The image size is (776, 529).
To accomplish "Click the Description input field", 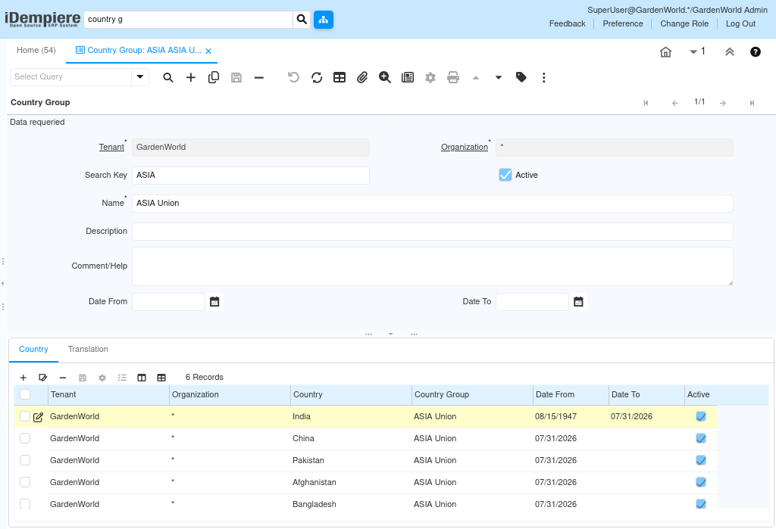I will coord(432,232).
